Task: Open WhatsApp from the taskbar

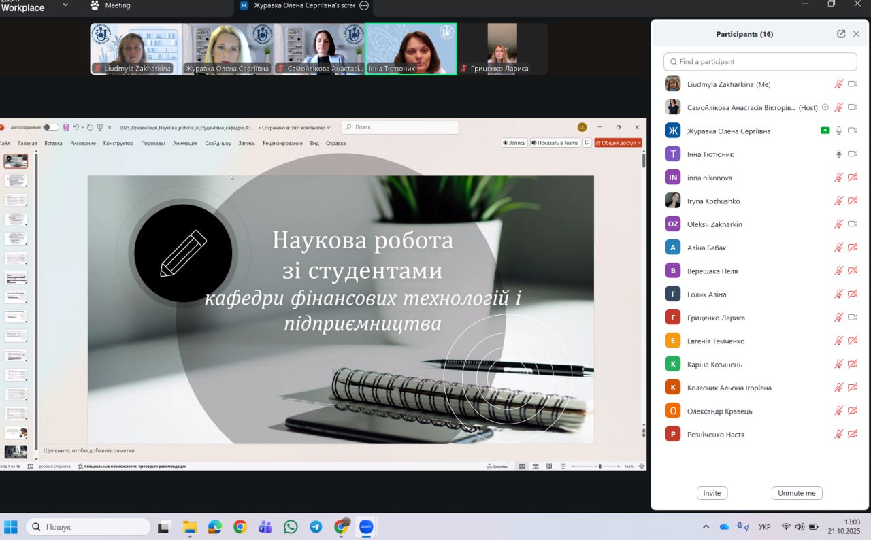Action: (291, 527)
